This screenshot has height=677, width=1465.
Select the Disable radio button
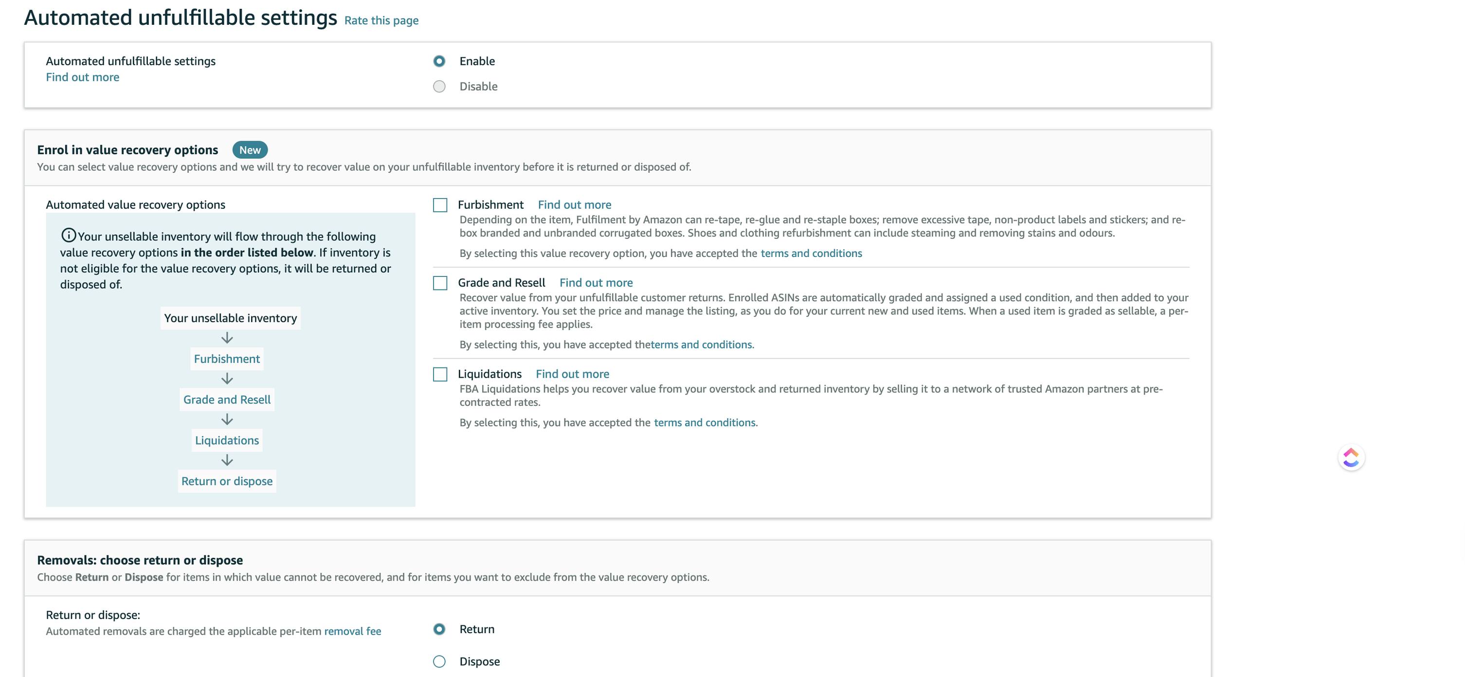[439, 87]
